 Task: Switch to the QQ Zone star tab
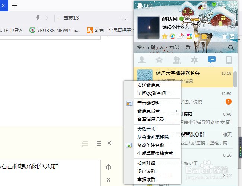pos(159,60)
